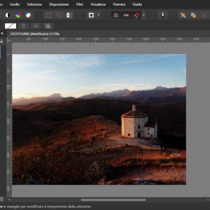Click the panel toggle icon left of document tab
Viewport: 210px width, 210px height.
(x=2, y=33)
